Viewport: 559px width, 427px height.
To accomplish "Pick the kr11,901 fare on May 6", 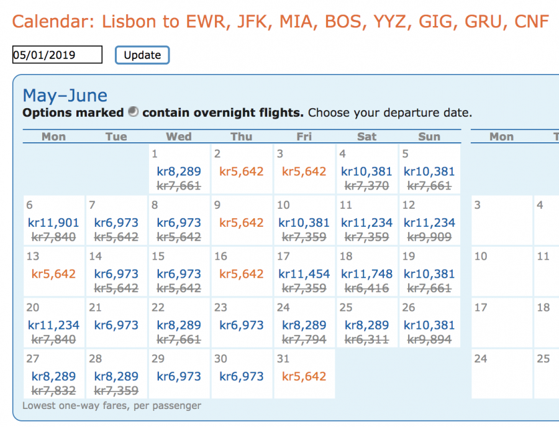I will (x=53, y=222).
